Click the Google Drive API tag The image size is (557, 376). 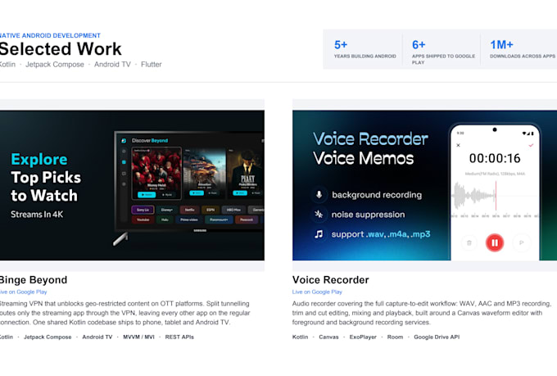437,337
